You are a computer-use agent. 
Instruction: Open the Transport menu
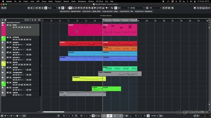click(x=58, y=1)
